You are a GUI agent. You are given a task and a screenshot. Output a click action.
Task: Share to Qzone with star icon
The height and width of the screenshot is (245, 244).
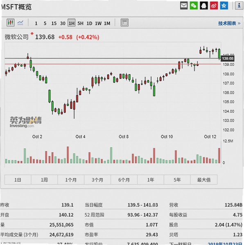tap(224, 6)
